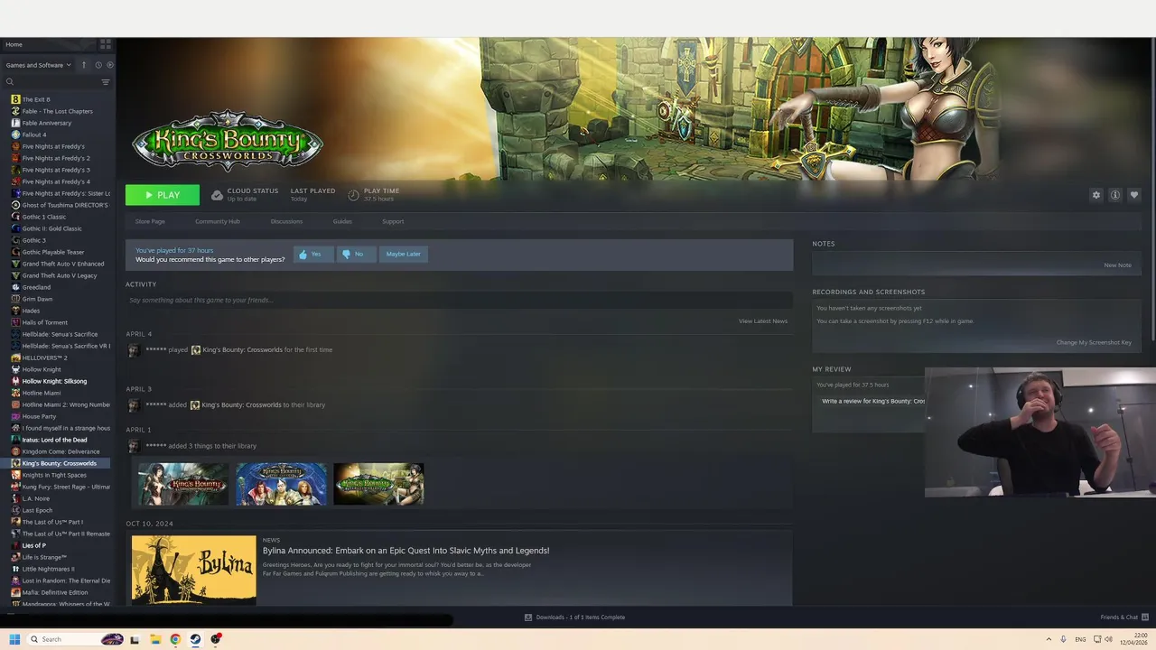Select Hotline Miami in library list
Screen dimensions: 1156x650
click(42, 393)
